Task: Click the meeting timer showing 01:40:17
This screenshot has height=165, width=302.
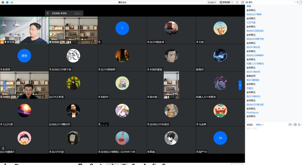Action: [x=211, y=2]
